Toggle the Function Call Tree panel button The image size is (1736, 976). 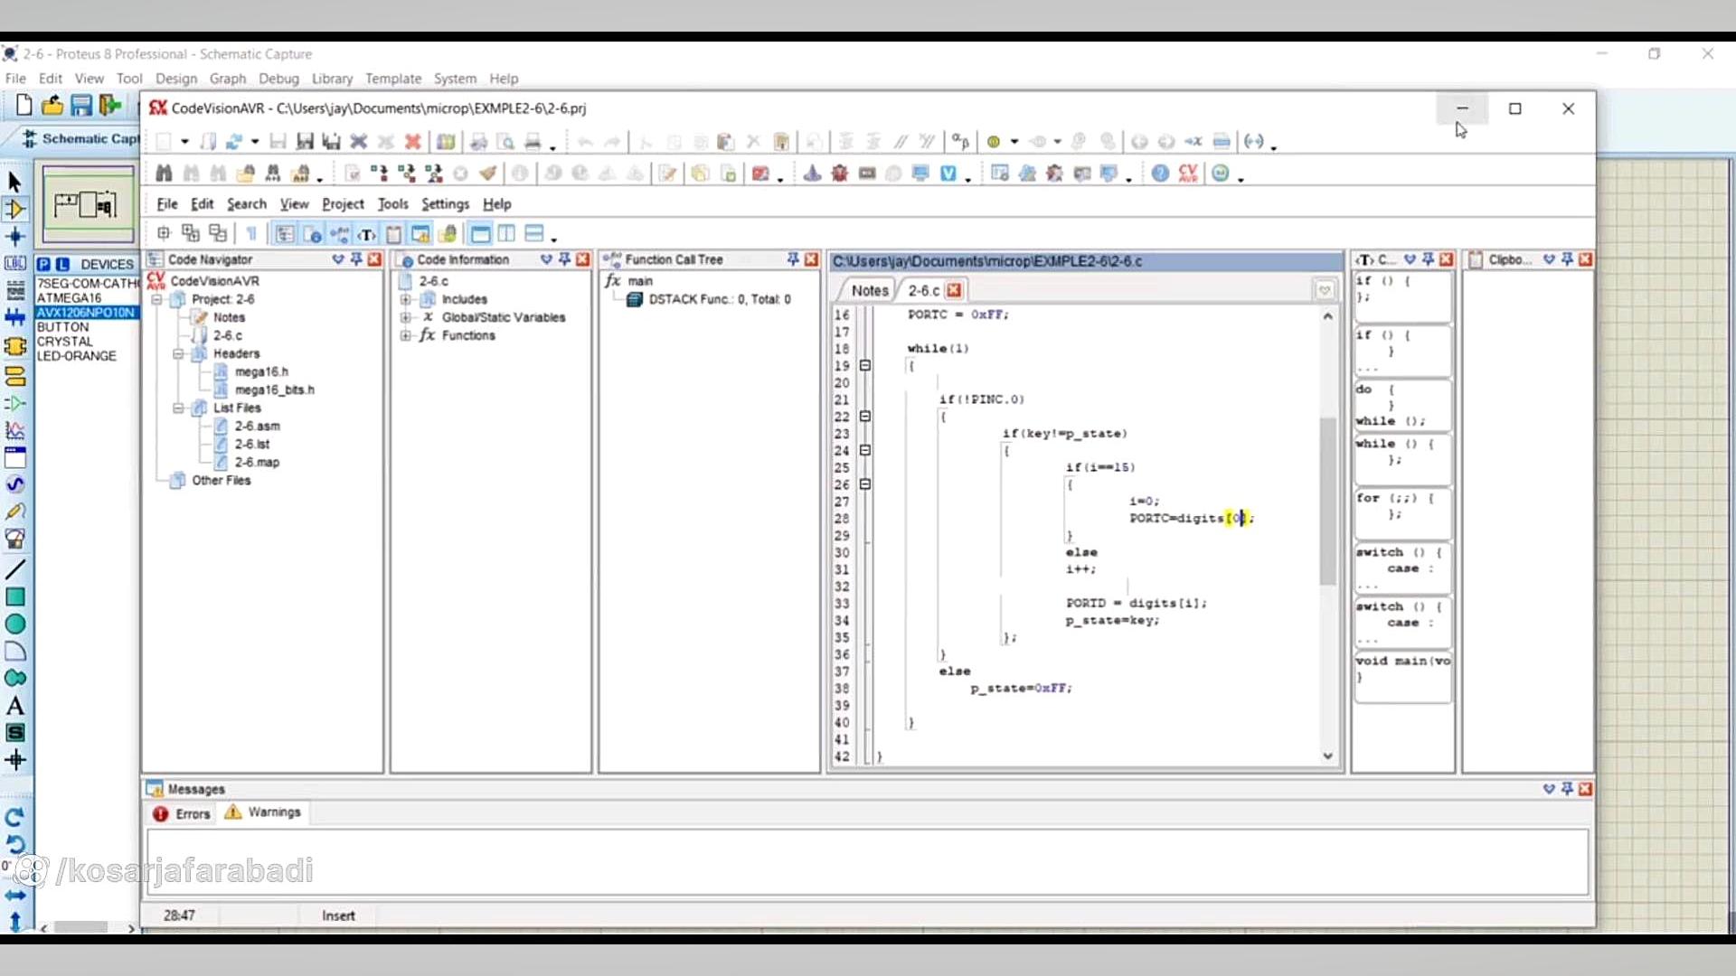340,235
